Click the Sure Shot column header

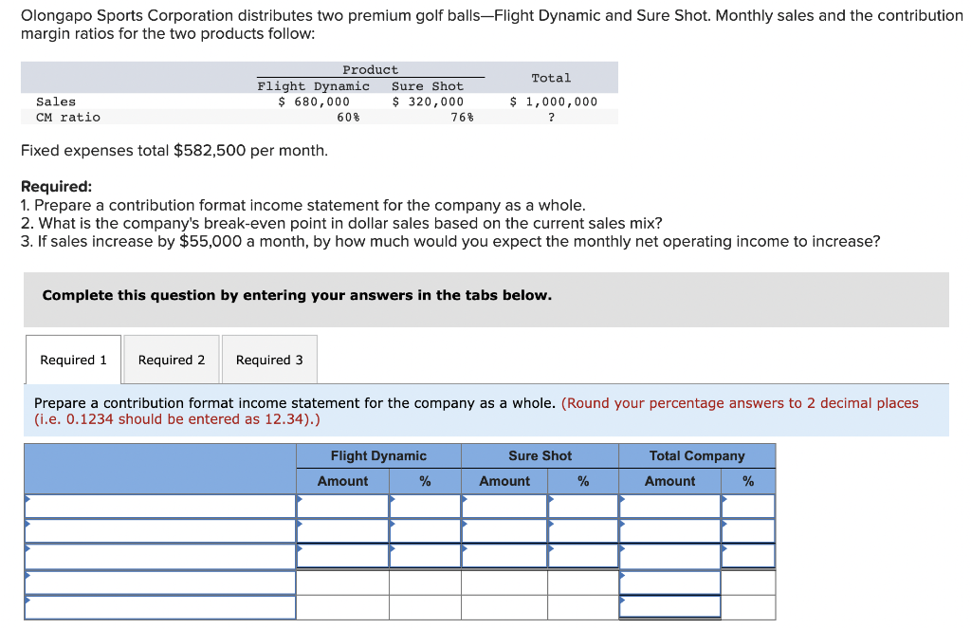540,456
